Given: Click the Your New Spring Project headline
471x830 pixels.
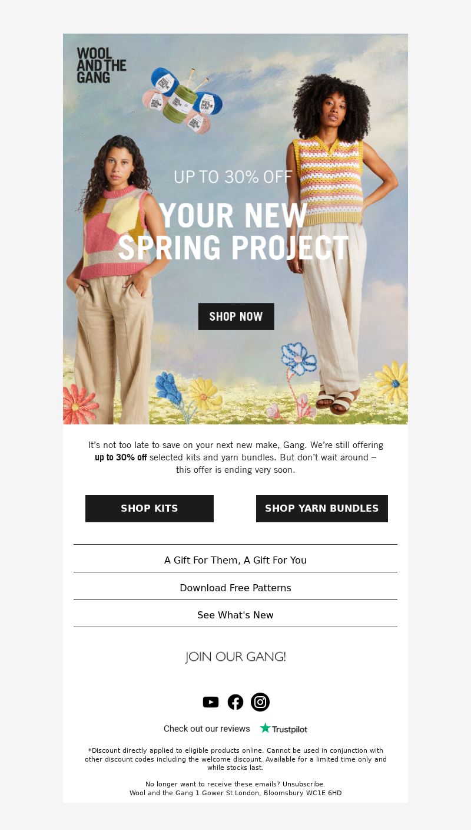Looking at the screenshot, I should 234,232.
